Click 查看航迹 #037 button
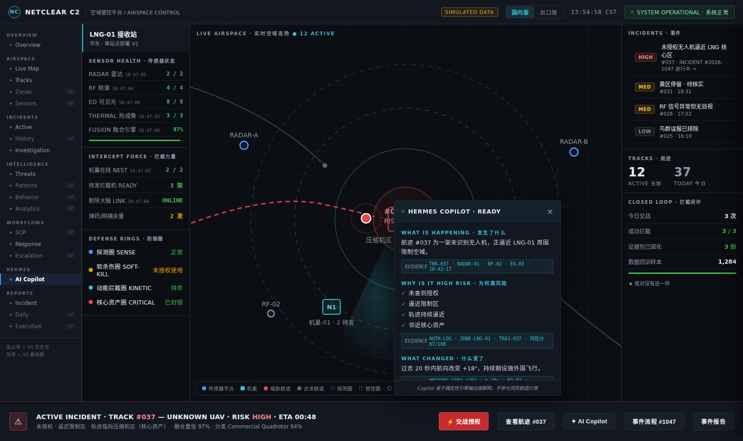This screenshot has width=743, height=441. point(526,422)
